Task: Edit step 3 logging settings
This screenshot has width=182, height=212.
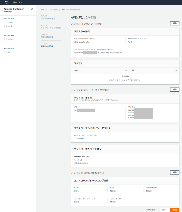Action: click(175, 172)
